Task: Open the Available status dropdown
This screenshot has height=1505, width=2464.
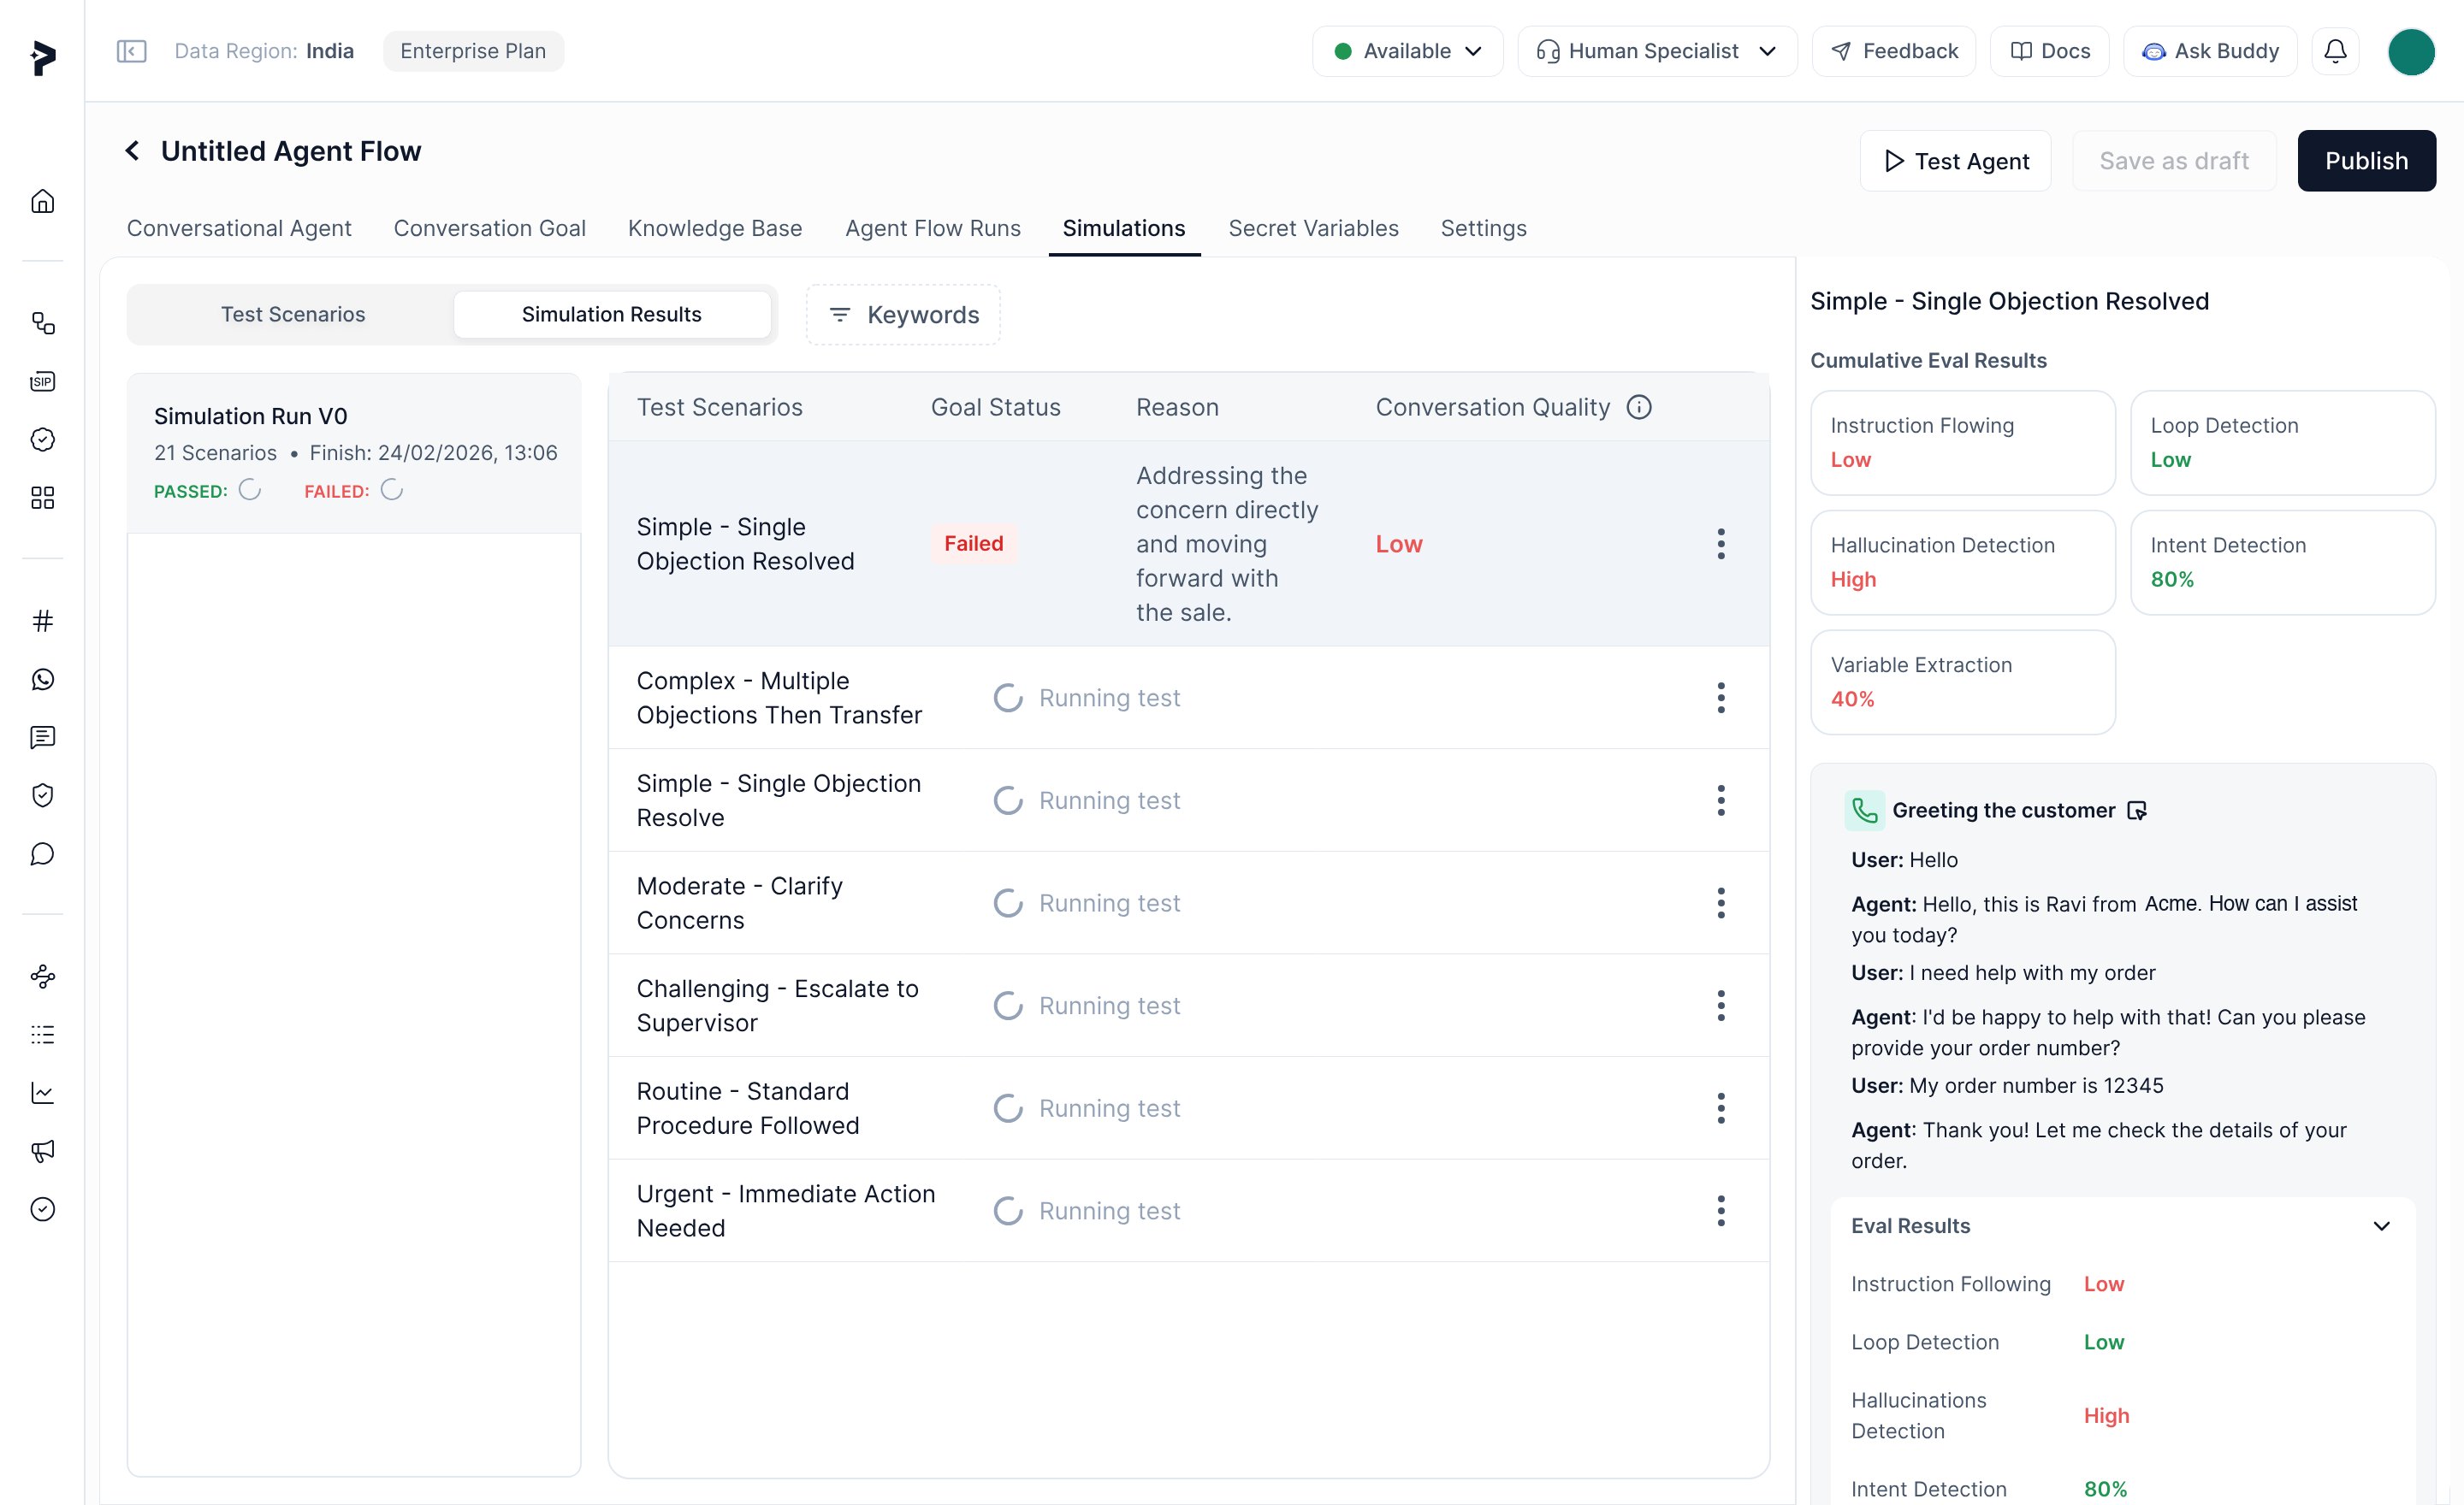Action: [1407, 51]
